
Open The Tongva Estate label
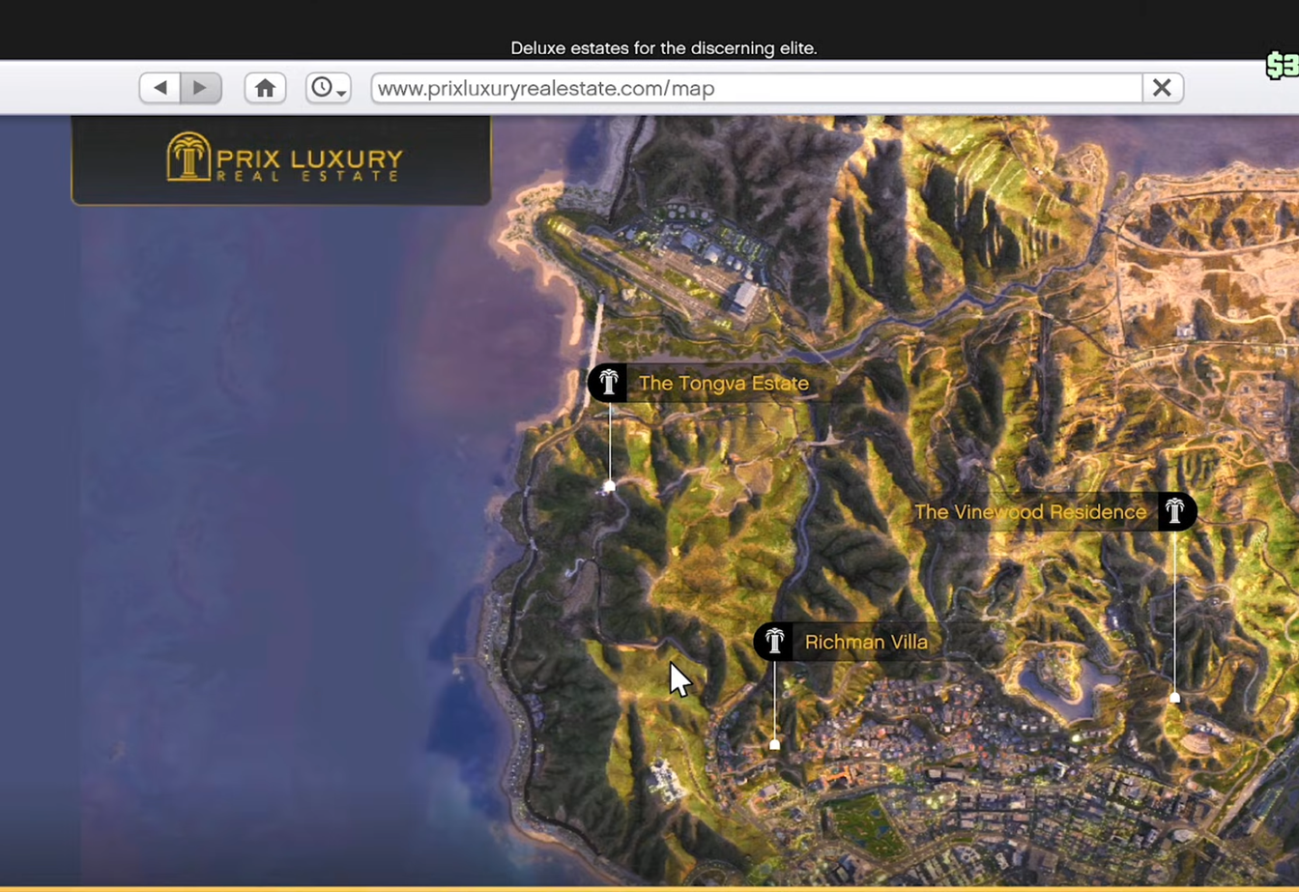(723, 384)
